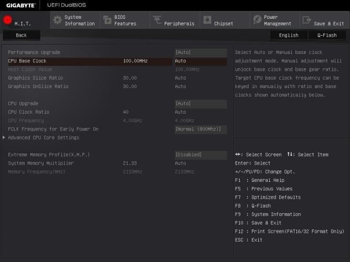The image size is (350, 262).
Task: Click the GIGABYTE logo
Action: 20,5
